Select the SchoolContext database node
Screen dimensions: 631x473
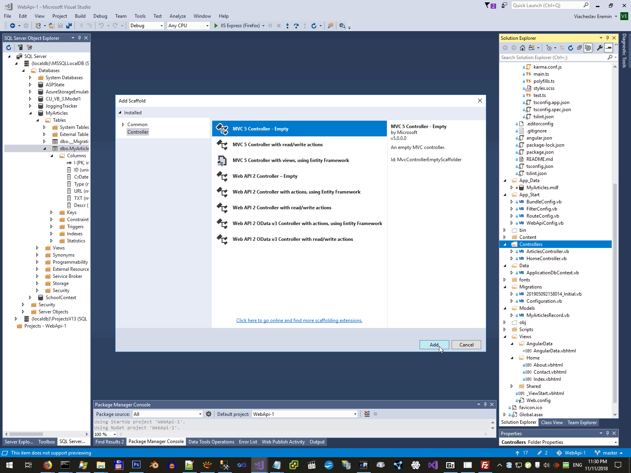tap(61, 298)
